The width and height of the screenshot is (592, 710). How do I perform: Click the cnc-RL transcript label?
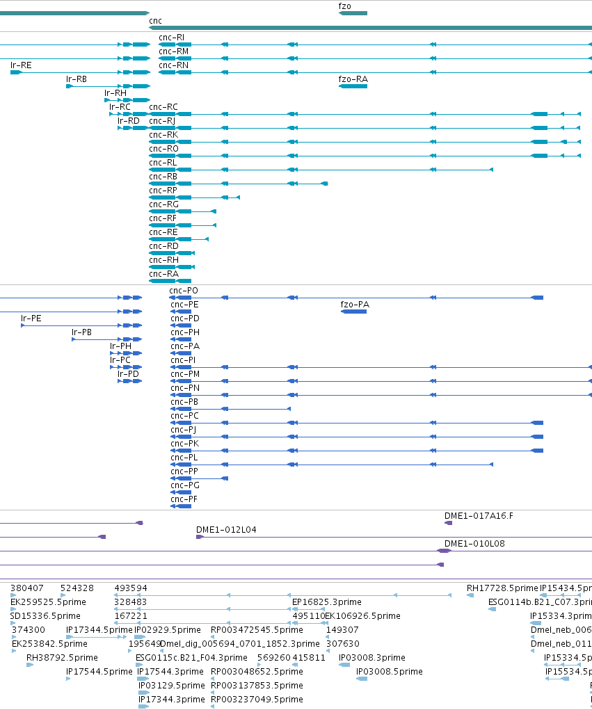coord(163,163)
